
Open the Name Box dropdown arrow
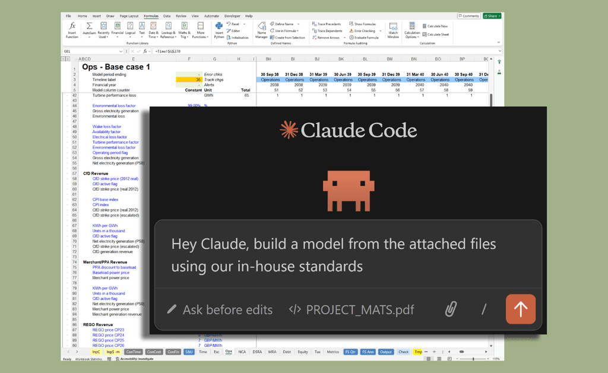click(x=121, y=51)
